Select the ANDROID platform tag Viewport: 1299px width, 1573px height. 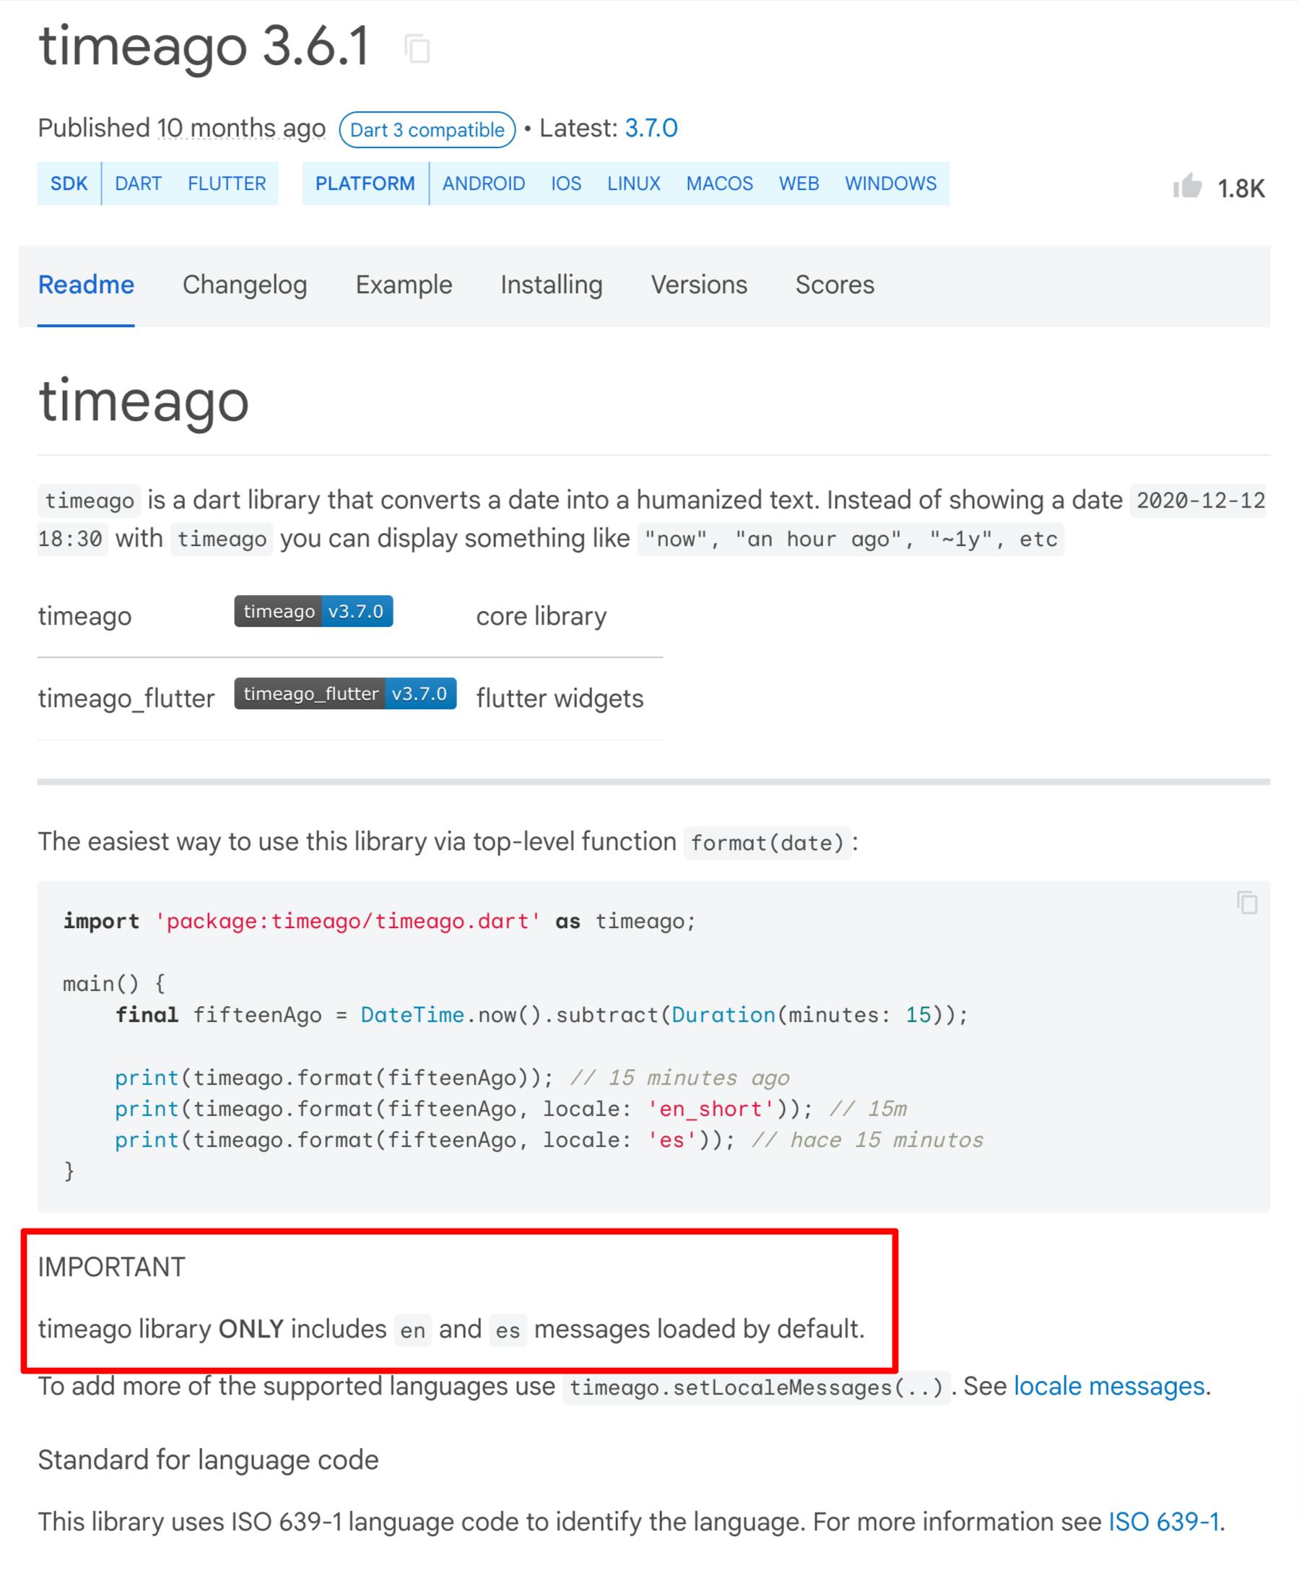(x=483, y=183)
